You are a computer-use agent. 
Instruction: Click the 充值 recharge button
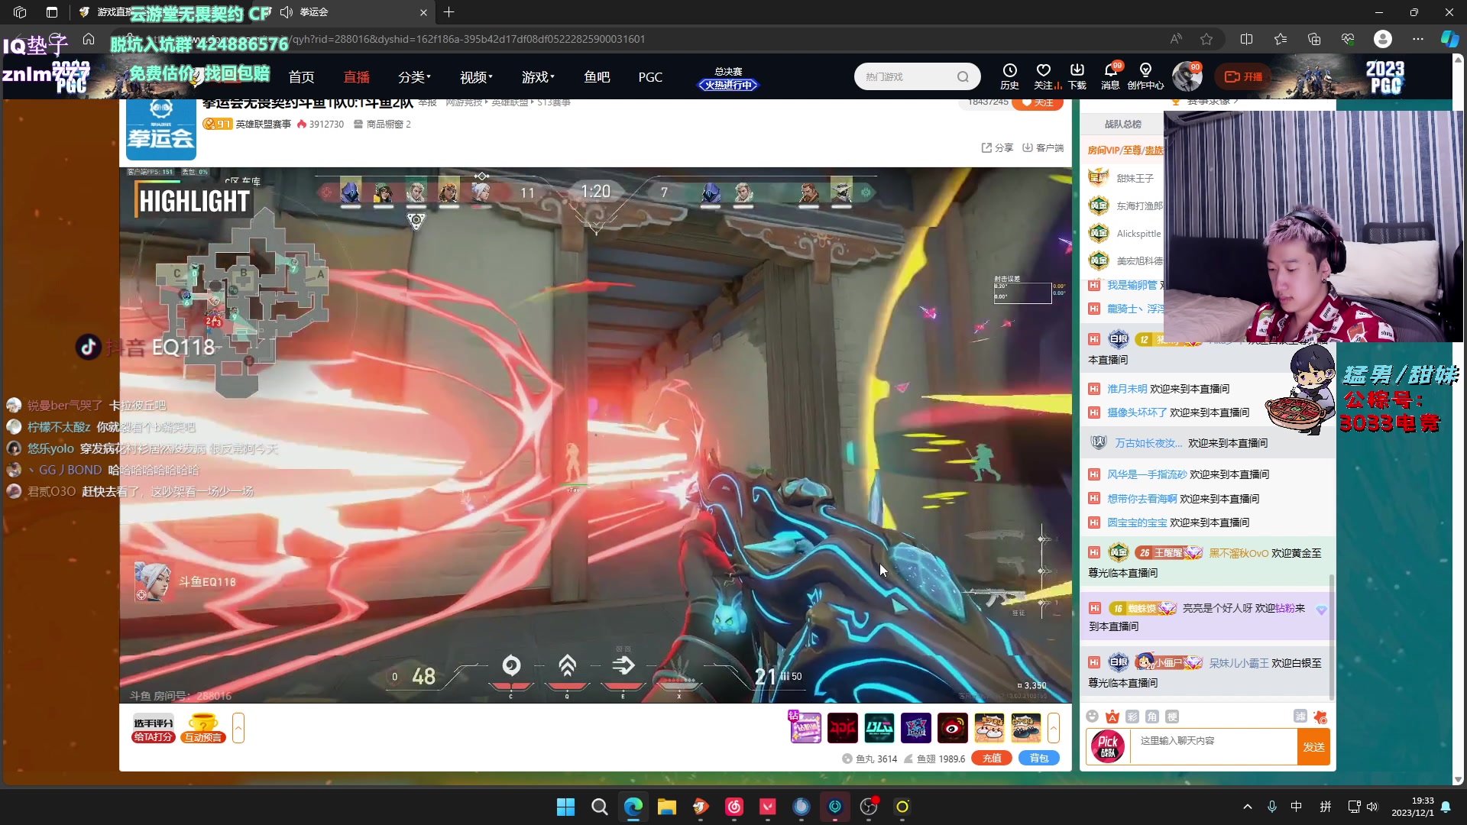click(x=992, y=758)
